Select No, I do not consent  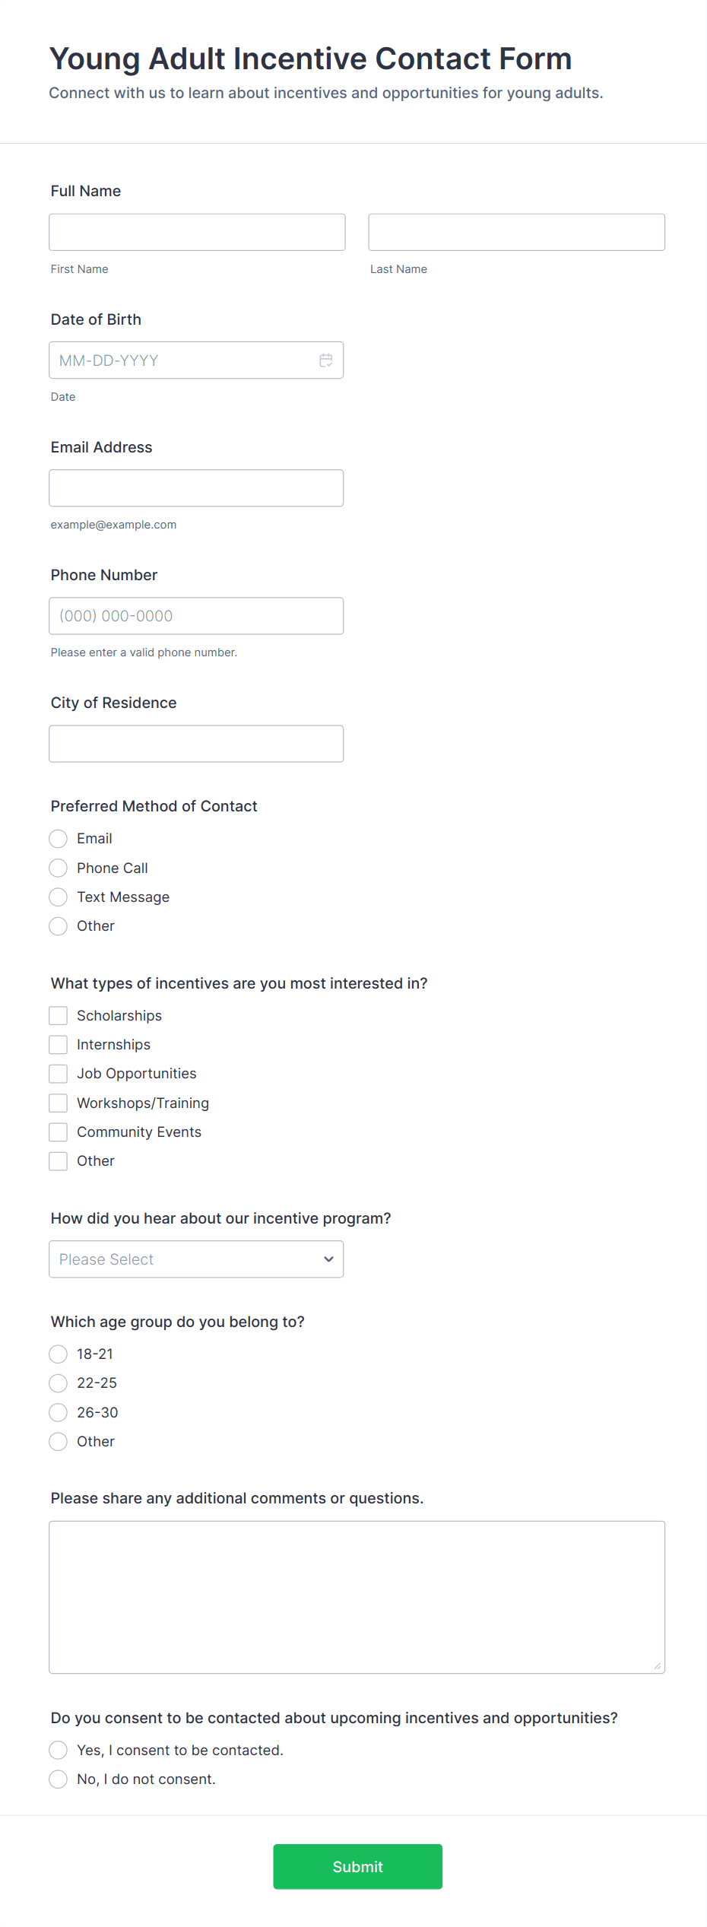59,1779
